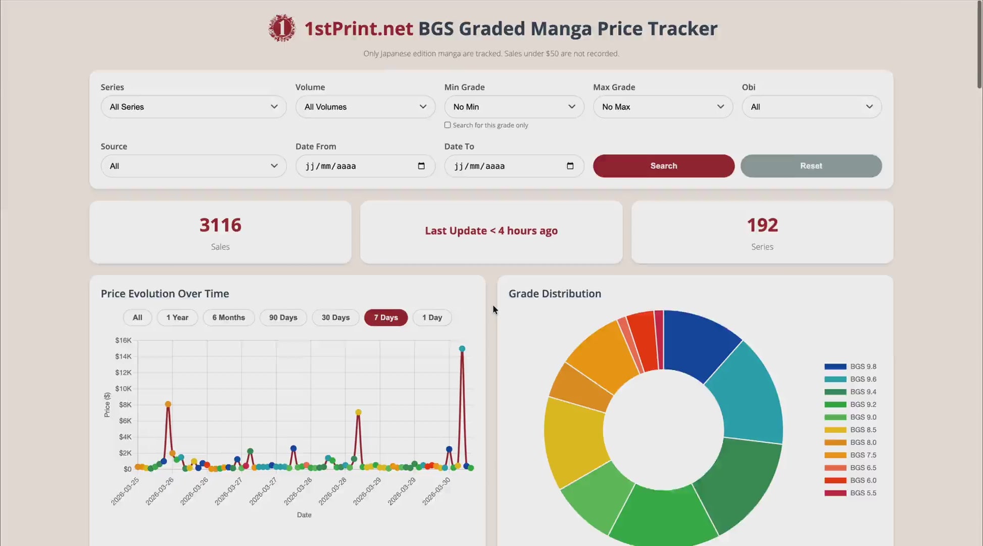Expand the Series dropdown
This screenshot has width=983, height=546.
pos(193,107)
